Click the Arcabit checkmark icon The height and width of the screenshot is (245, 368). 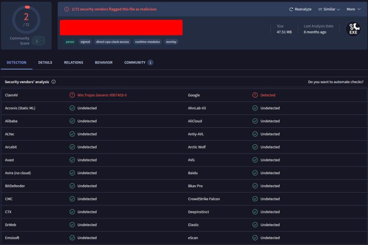pyautogui.click(x=72, y=147)
